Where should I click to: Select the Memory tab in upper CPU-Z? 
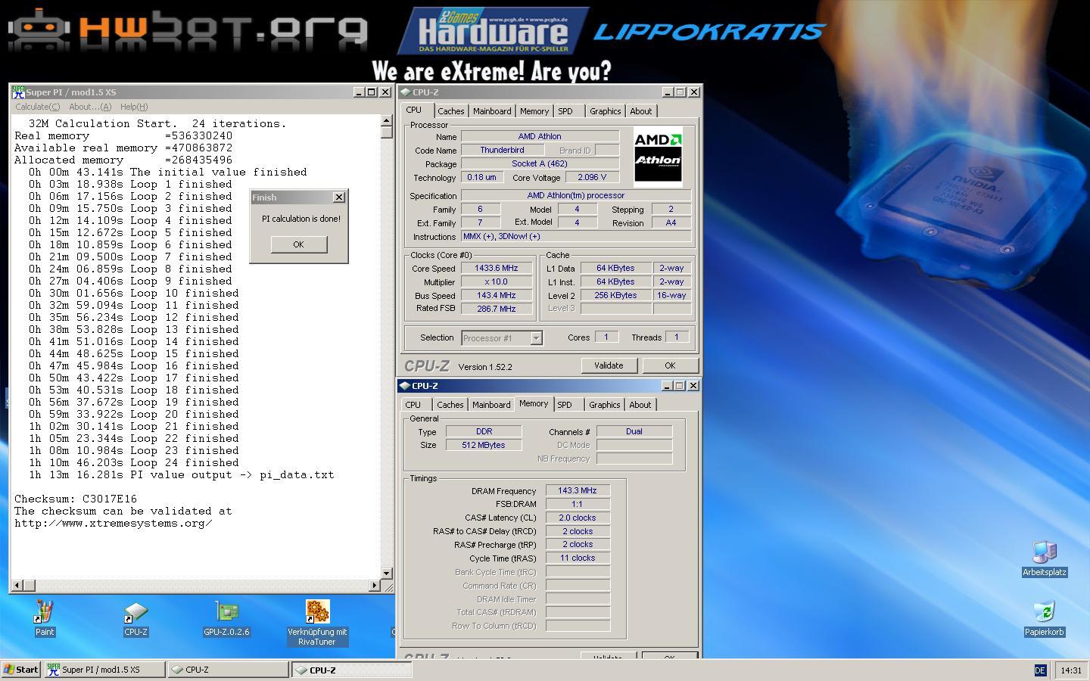click(534, 111)
